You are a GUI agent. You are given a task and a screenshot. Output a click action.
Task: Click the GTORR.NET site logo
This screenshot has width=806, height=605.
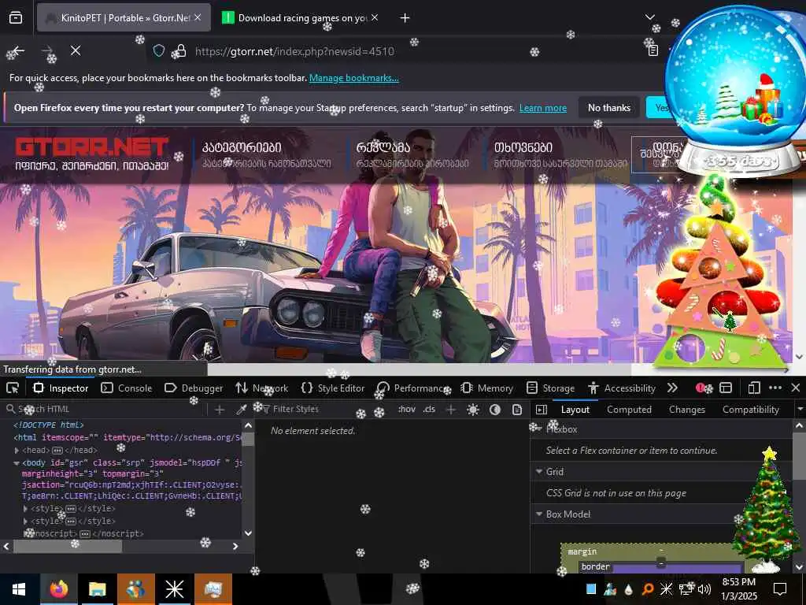[x=92, y=153]
